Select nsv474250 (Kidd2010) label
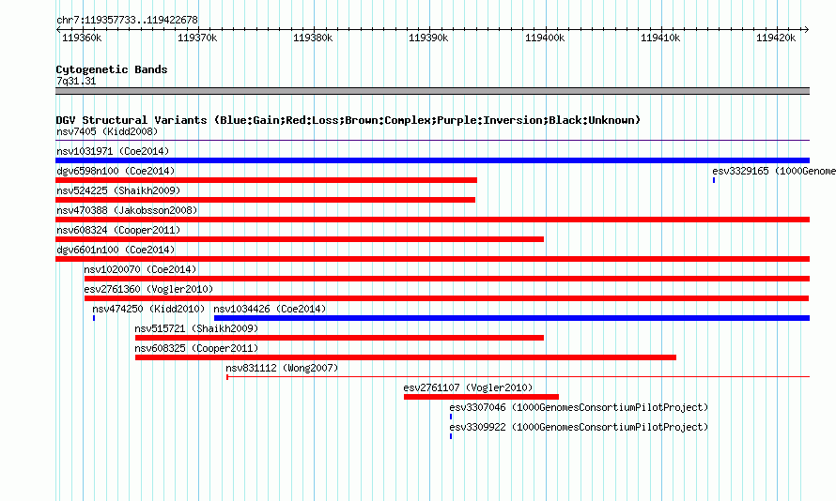 point(148,309)
